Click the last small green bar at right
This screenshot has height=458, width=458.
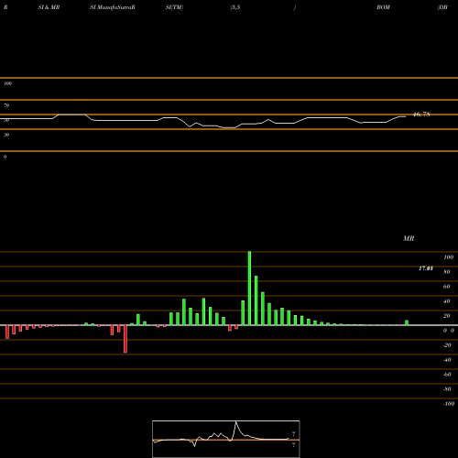click(x=407, y=322)
